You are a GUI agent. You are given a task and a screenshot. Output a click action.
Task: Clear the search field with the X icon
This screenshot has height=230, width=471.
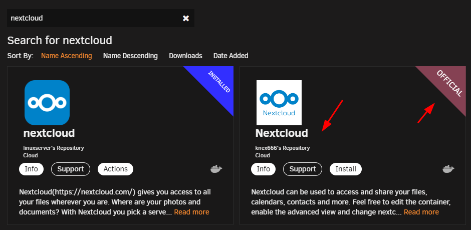pyautogui.click(x=186, y=19)
